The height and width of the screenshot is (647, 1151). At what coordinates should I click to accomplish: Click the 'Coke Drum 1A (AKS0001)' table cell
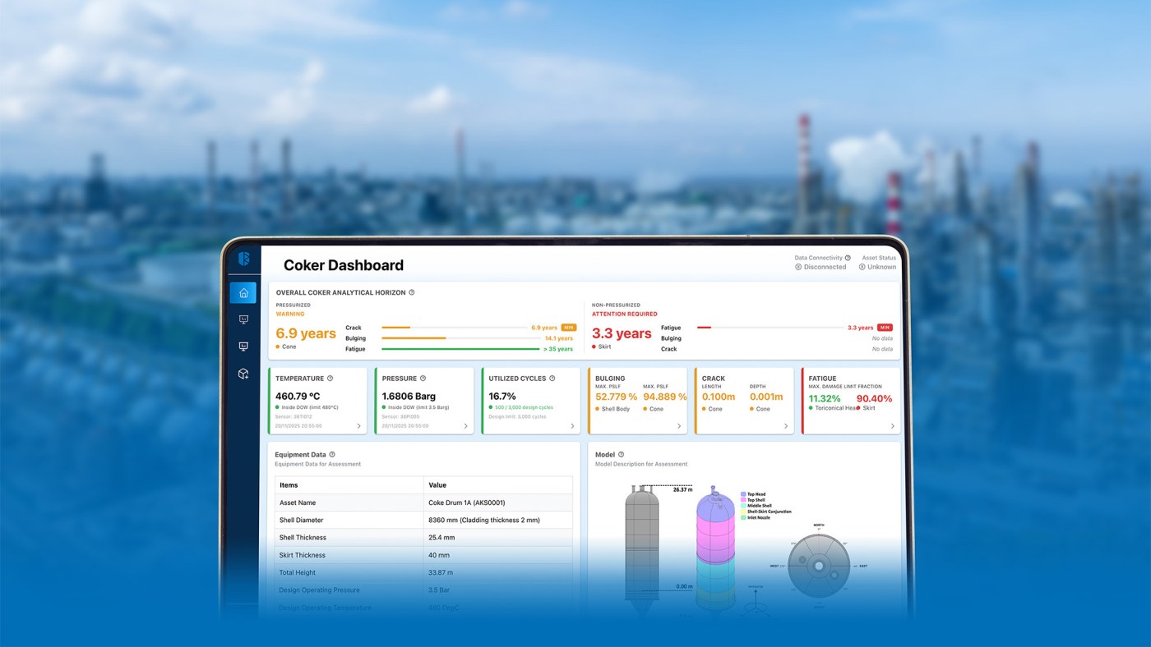pos(498,502)
